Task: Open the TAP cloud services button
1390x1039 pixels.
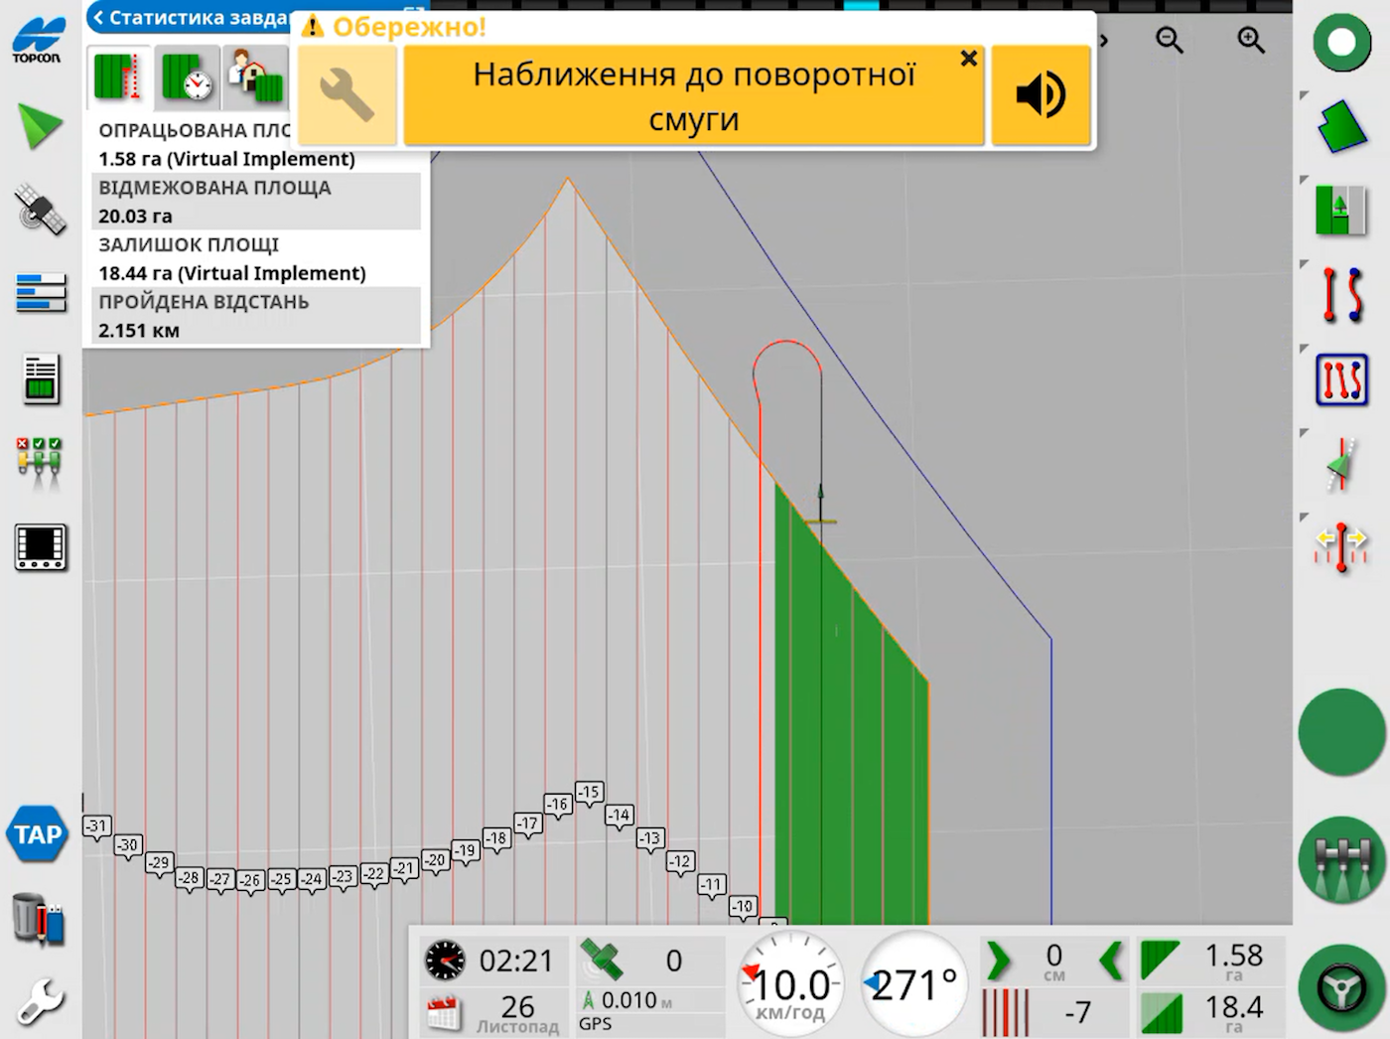Action: point(38,834)
